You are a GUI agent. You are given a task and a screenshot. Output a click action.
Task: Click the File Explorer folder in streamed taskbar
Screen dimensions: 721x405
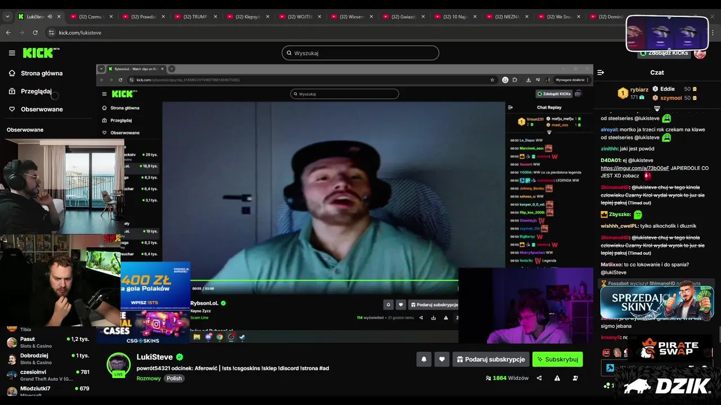(197, 337)
